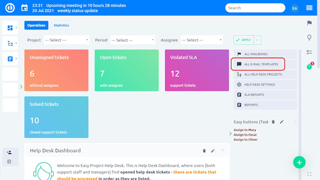Expand the dashboard sidebar item arrow
This screenshot has height=180, width=320.
[x=16, y=28]
